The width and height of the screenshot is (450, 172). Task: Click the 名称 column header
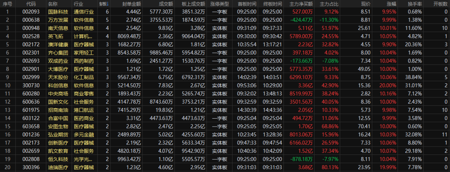[53, 4]
